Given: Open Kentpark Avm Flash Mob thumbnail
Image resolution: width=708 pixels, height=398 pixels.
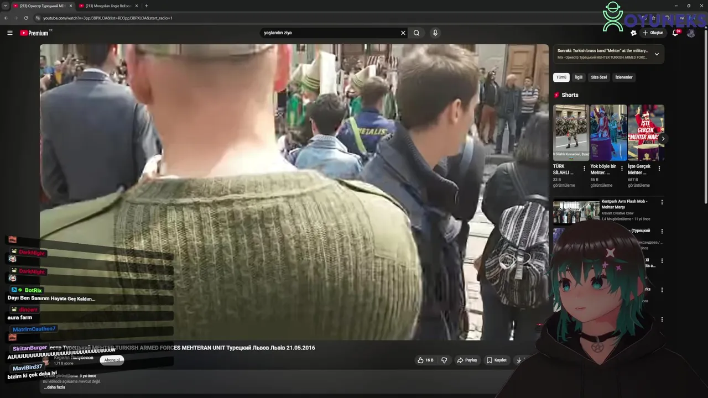Looking at the screenshot, I should pyautogui.click(x=576, y=211).
